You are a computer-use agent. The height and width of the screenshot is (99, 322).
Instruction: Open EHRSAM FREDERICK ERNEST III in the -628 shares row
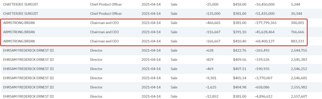point(28,50)
